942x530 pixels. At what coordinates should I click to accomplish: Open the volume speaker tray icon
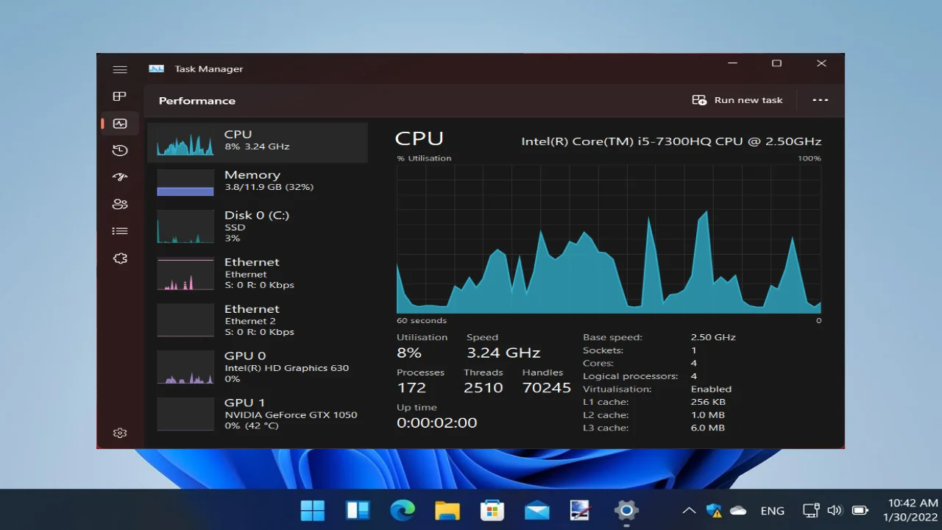pos(835,510)
